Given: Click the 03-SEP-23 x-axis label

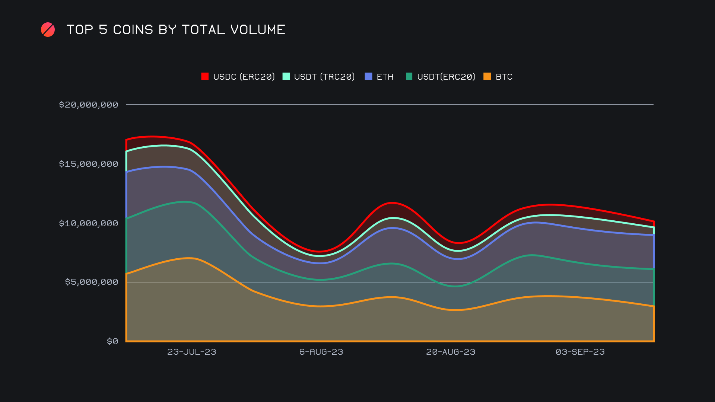Looking at the screenshot, I should click(x=580, y=352).
